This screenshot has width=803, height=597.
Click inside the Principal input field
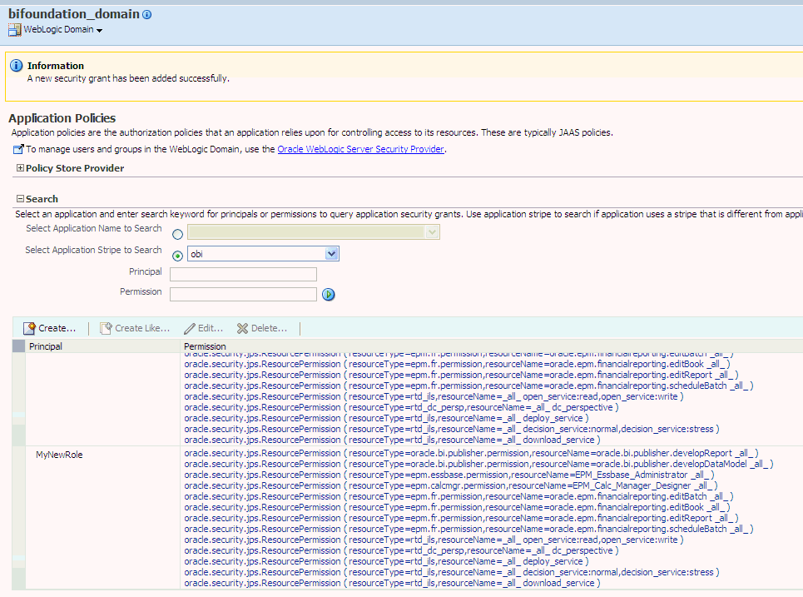[x=243, y=273]
